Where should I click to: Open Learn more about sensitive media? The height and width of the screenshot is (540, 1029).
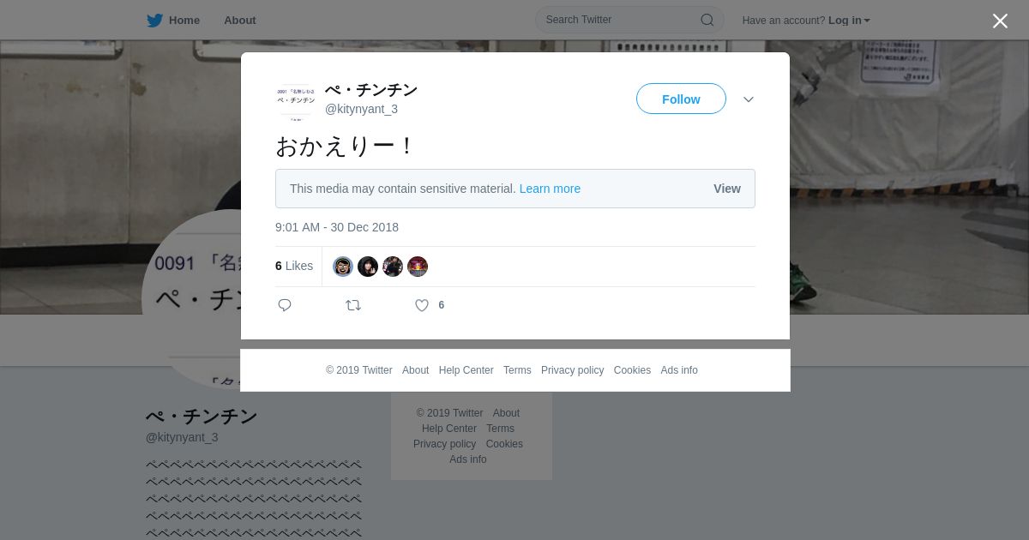pyautogui.click(x=550, y=189)
